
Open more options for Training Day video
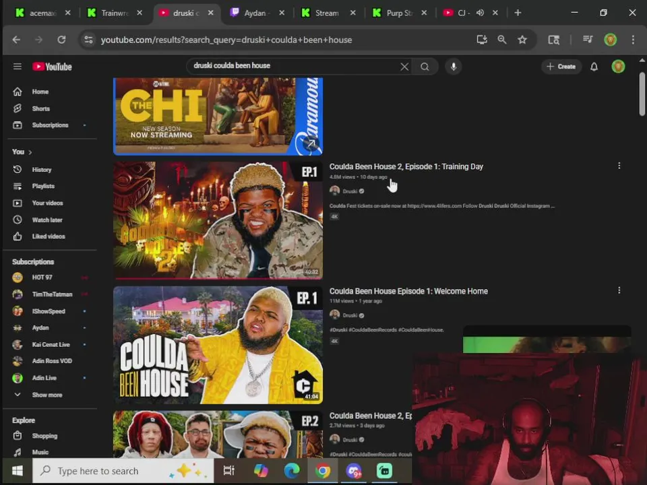click(619, 166)
